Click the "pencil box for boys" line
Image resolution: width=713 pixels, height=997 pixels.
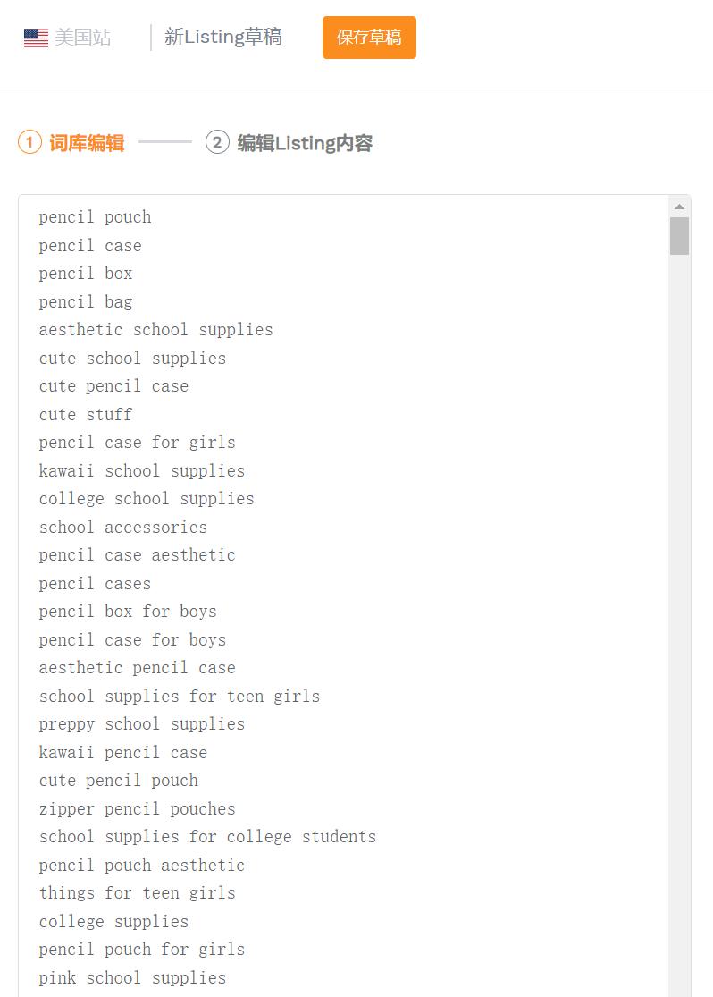[128, 612]
